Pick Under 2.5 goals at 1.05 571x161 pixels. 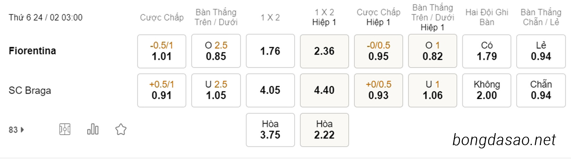(216, 90)
